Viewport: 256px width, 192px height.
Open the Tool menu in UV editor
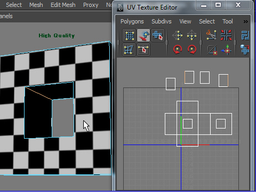point(228,21)
